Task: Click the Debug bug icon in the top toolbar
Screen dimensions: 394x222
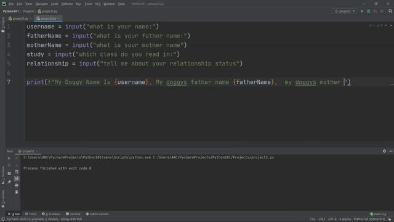Action: click(369, 11)
